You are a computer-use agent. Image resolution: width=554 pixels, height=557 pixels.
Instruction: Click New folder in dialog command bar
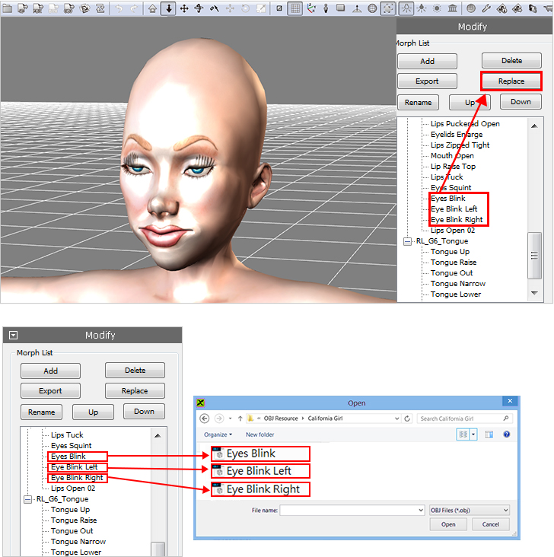tap(259, 434)
